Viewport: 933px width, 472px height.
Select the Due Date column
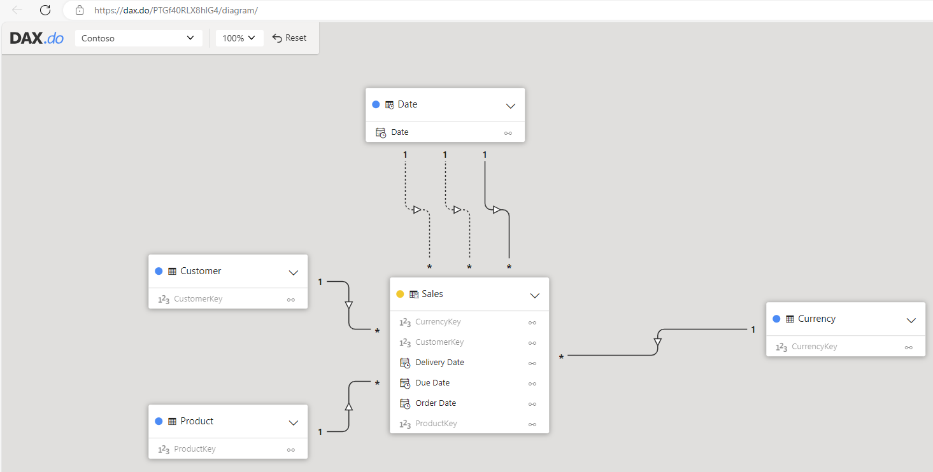[469, 383]
